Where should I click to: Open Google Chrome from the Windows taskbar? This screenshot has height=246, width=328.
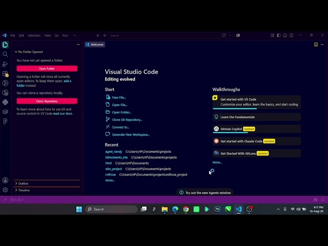pos(186,209)
